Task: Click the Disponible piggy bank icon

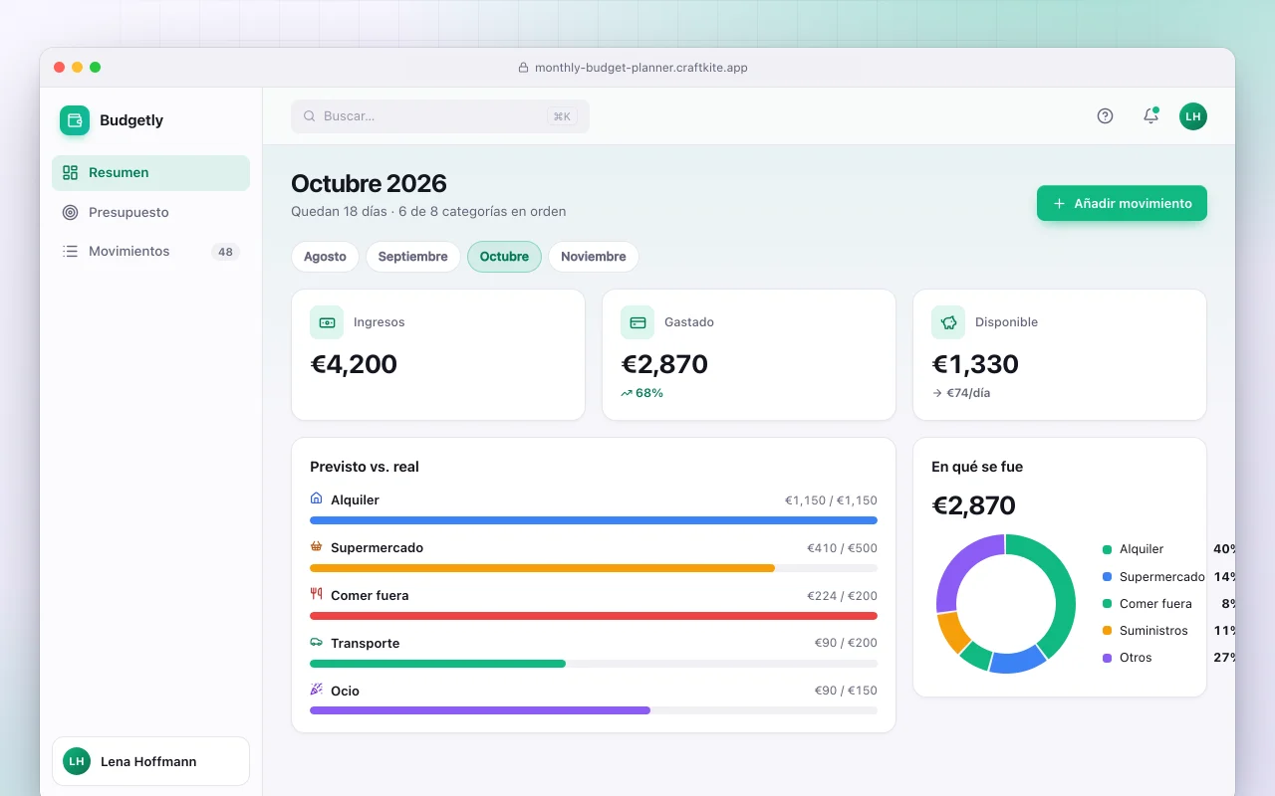Action: 948,322
